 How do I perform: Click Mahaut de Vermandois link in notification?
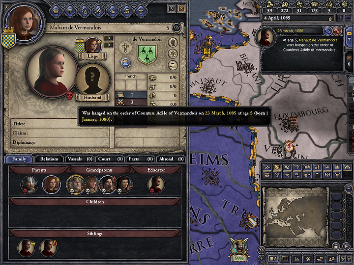click(318, 40)
